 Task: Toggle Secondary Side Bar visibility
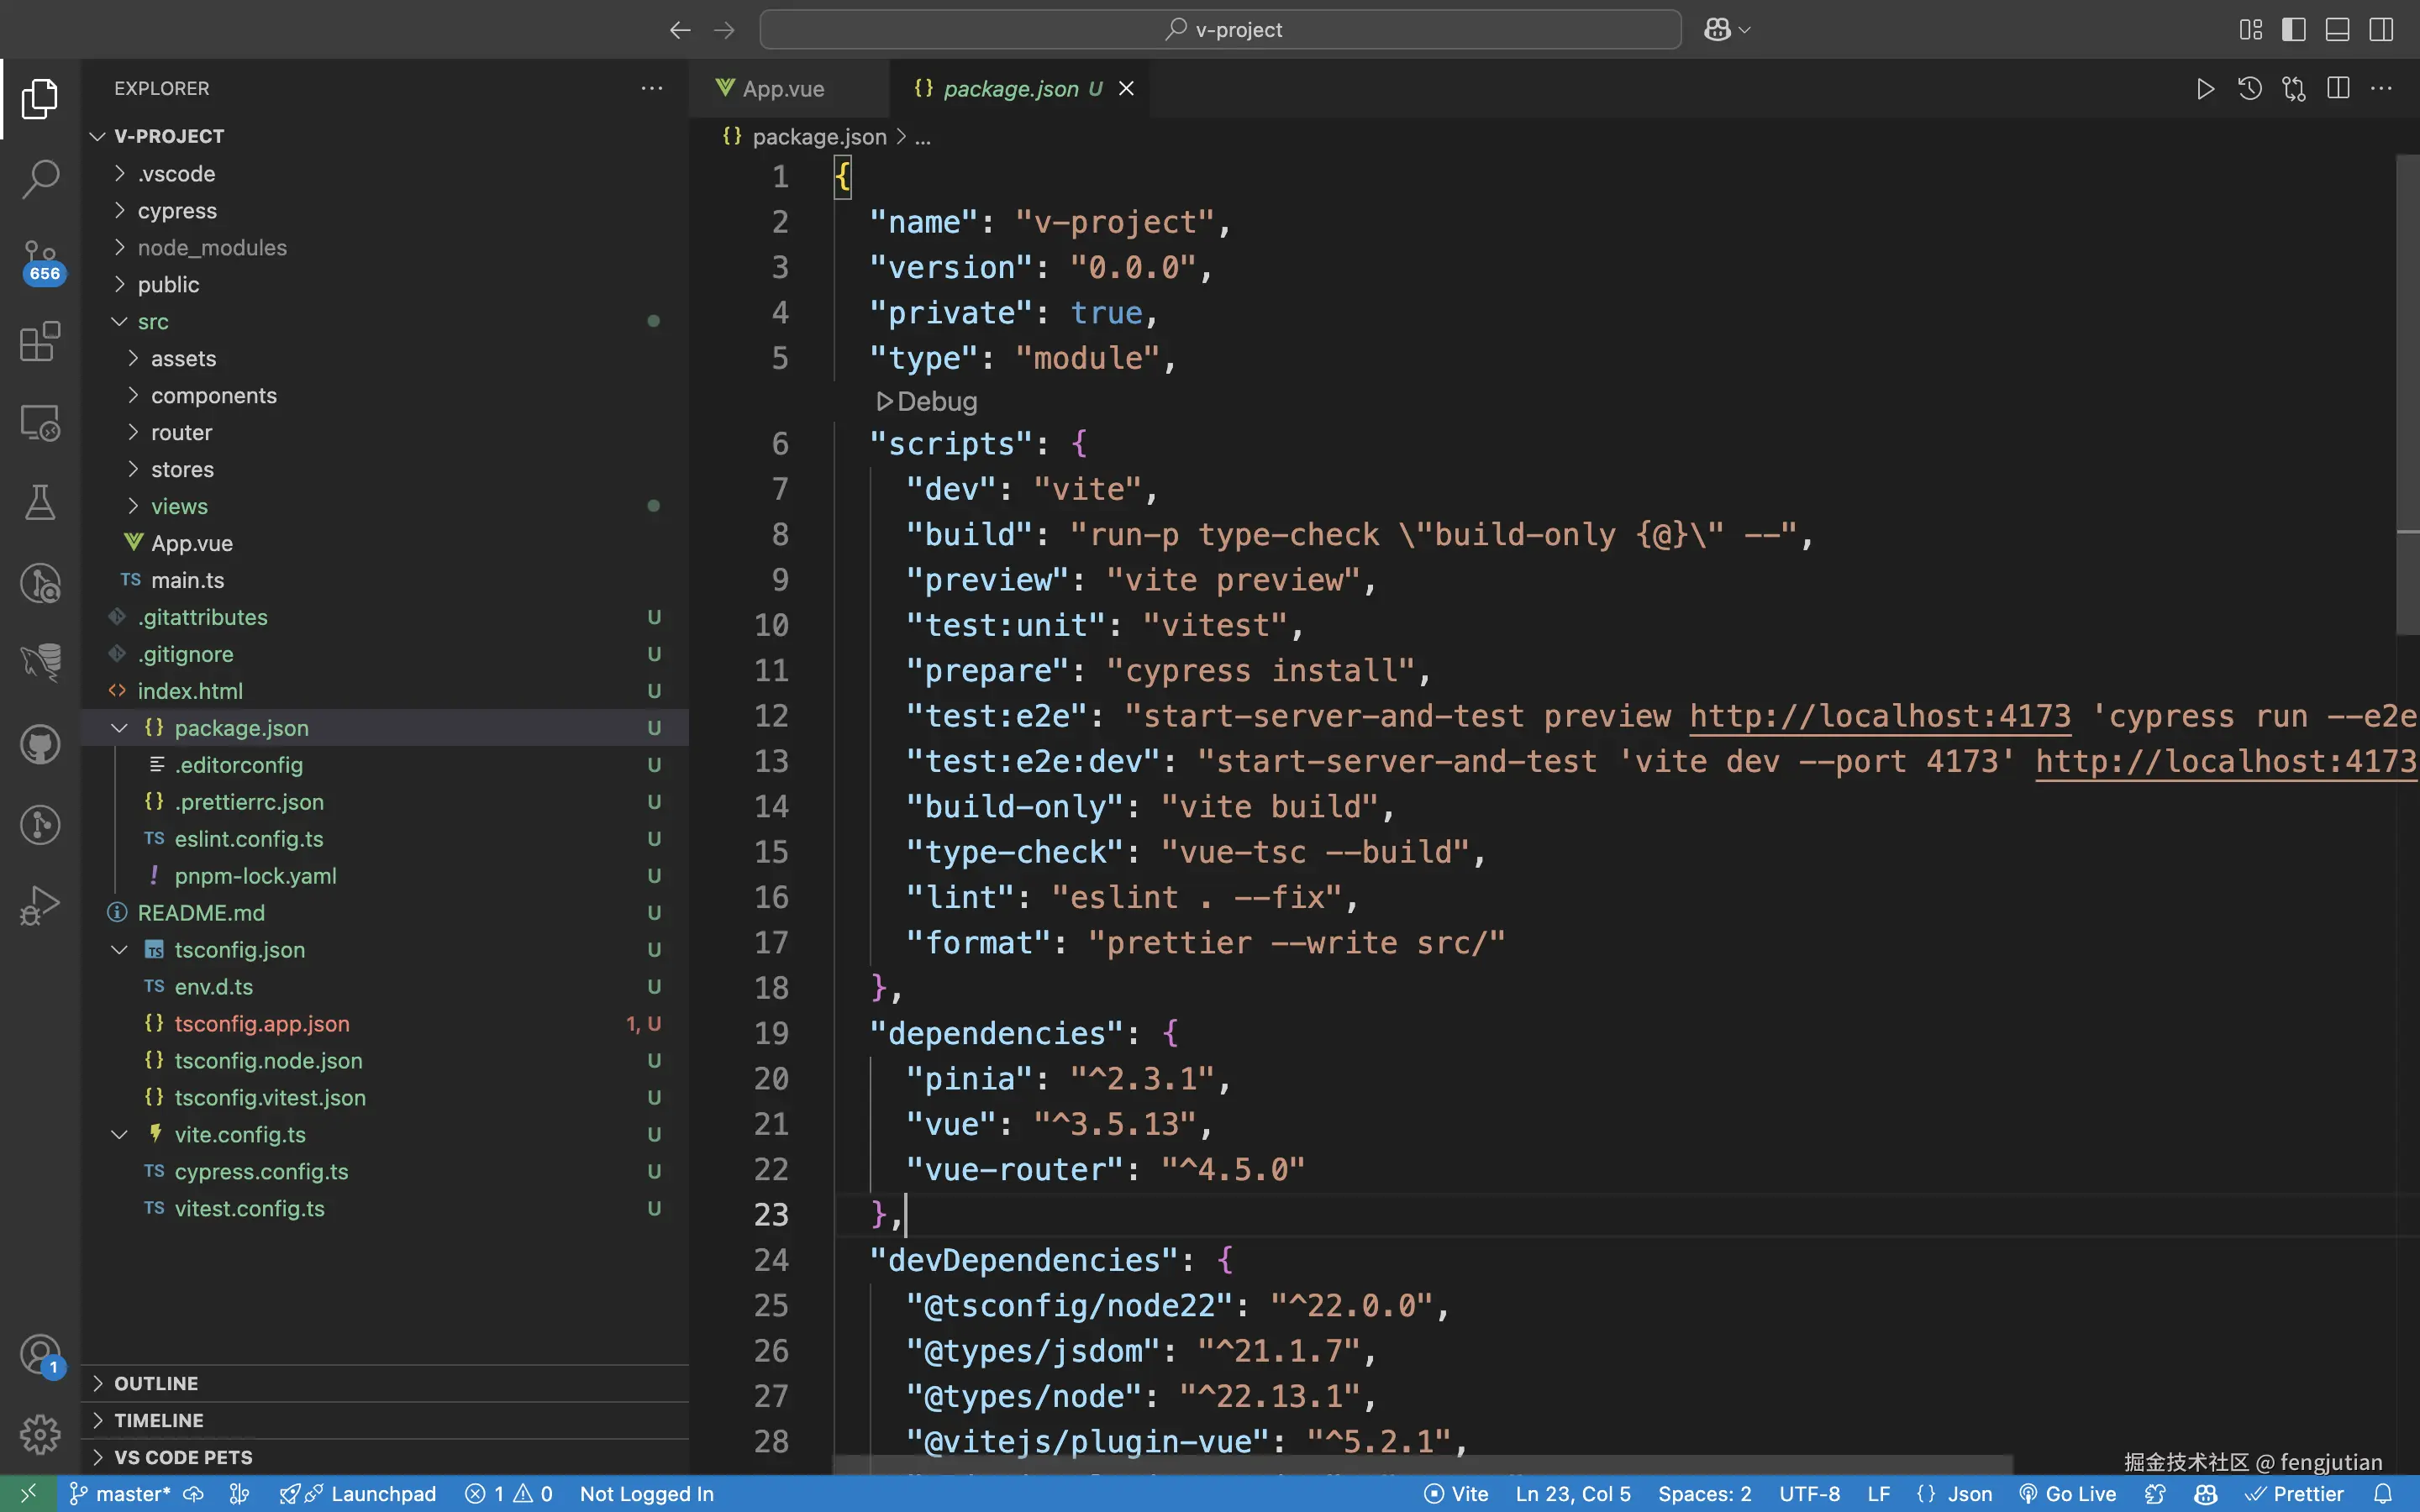(2382, 30)
